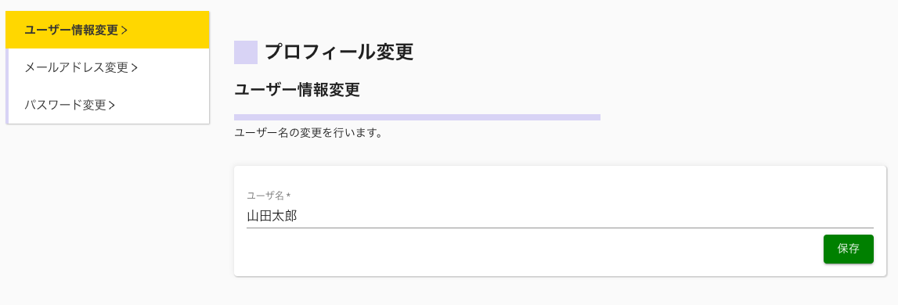Viewport: 898px width, 305px height.
Task: Open the ユーザー情報変更 sidebar menu item
Action: (108, 30)
